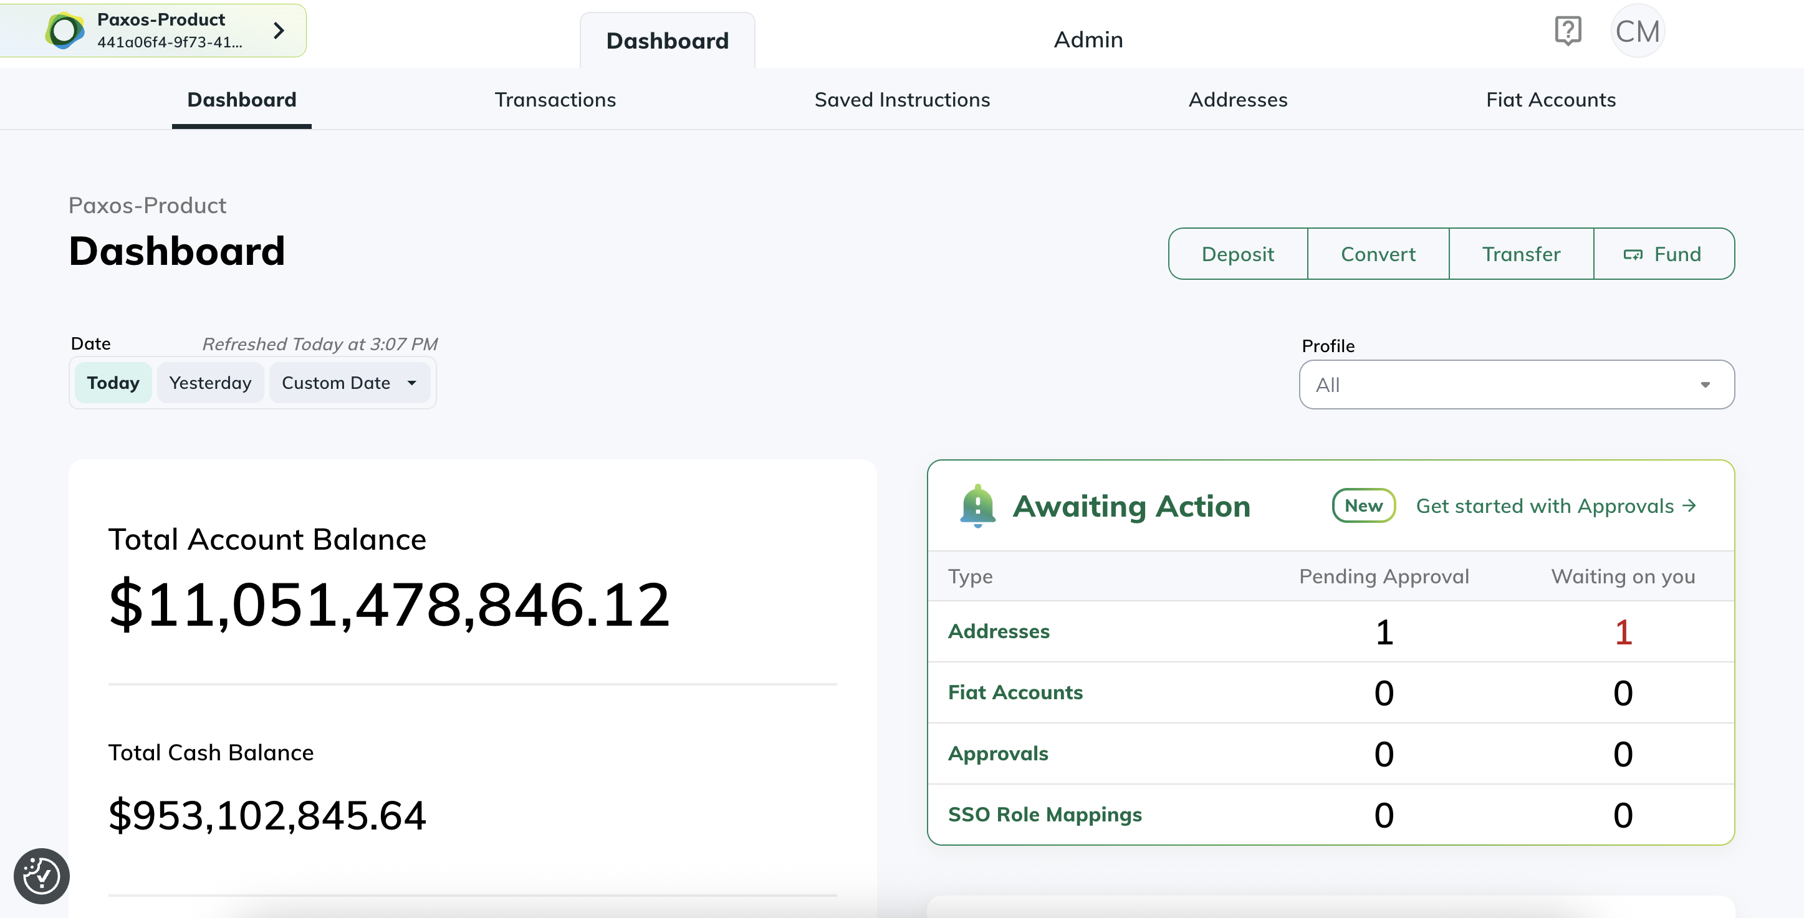Expand the organization switcher chevron
The height and width of the screenshot is (918, 1804).
(x=279, y=30)
